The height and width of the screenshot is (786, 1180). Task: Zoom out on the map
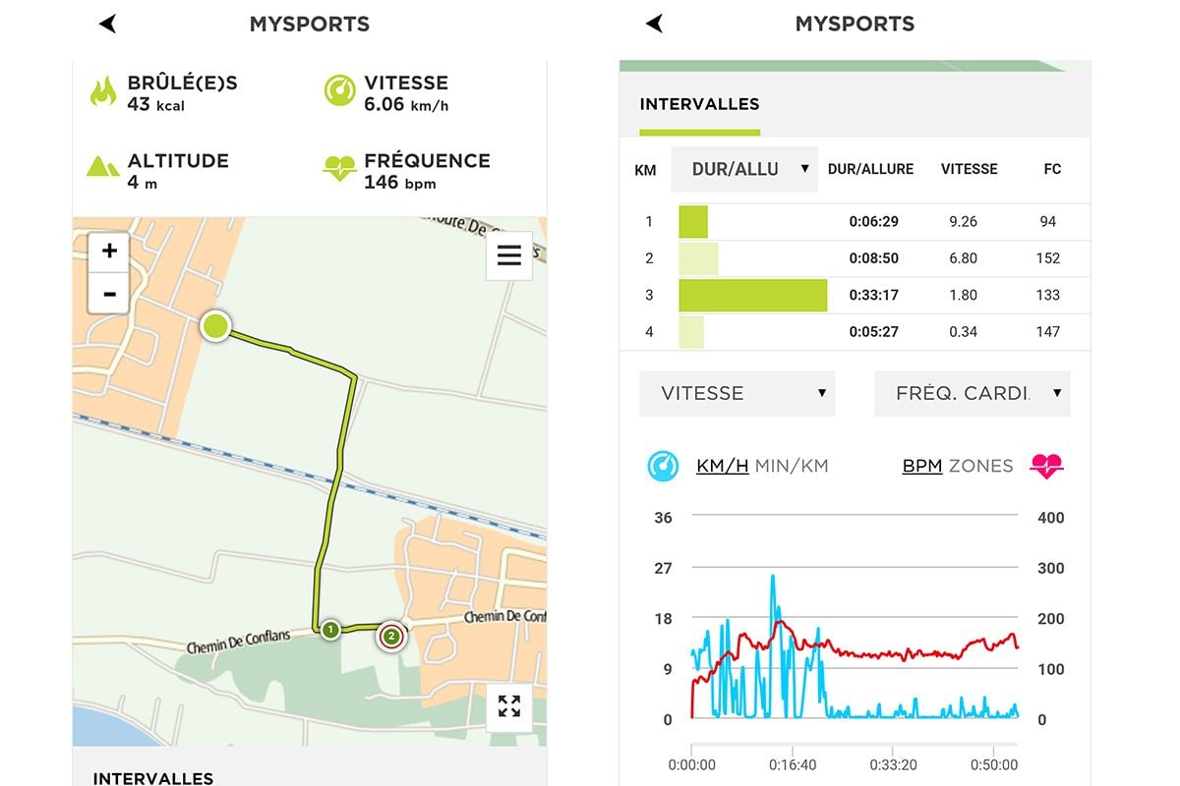point(109,293)
